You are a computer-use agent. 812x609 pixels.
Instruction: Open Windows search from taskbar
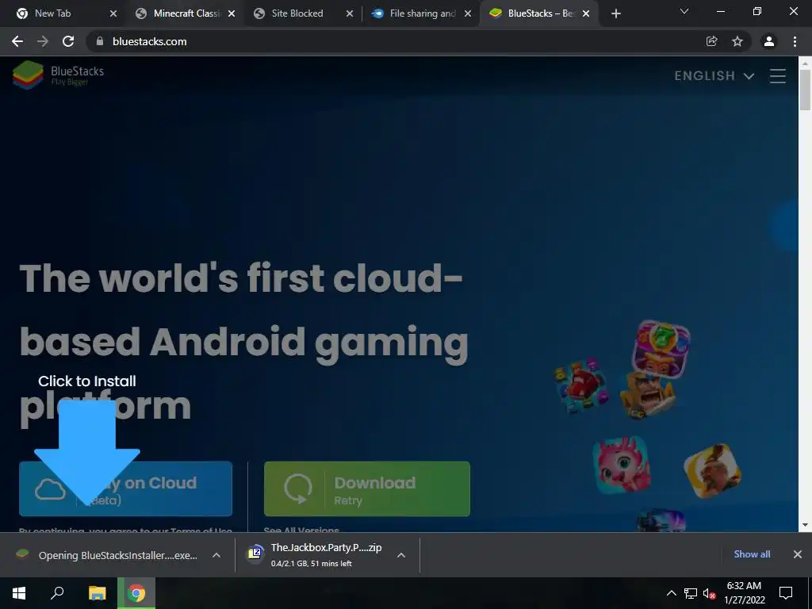click(x=57, y=593)
